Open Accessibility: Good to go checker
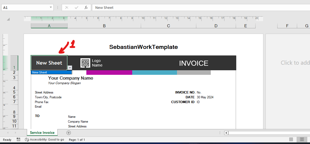 tap(45, 140)
